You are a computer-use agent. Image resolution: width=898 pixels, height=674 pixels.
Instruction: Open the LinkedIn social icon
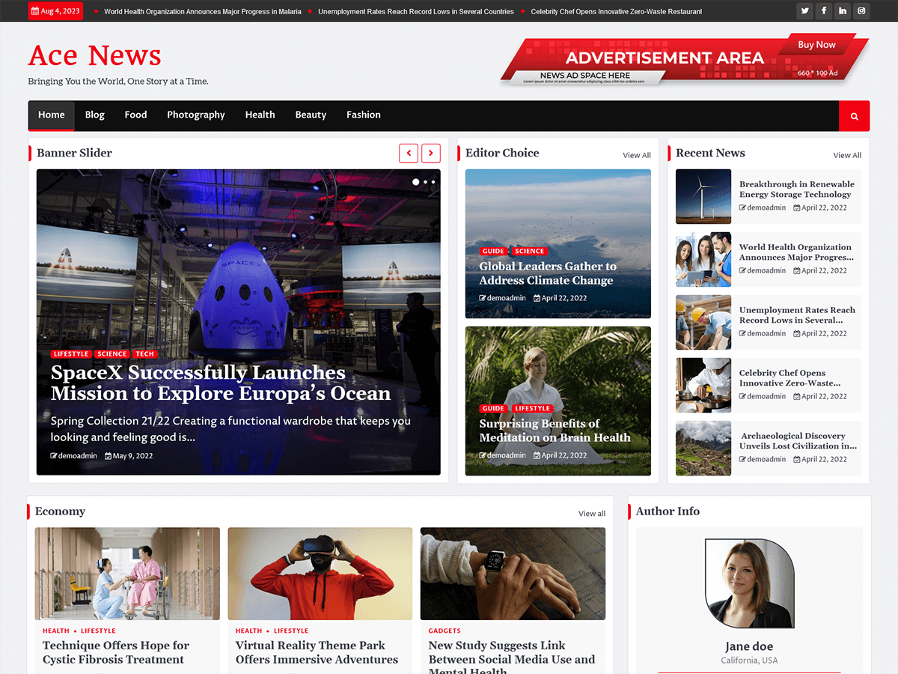(843, 10)
